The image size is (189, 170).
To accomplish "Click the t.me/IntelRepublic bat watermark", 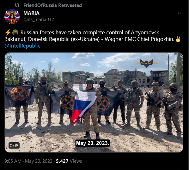I will (x=146, y=63).
